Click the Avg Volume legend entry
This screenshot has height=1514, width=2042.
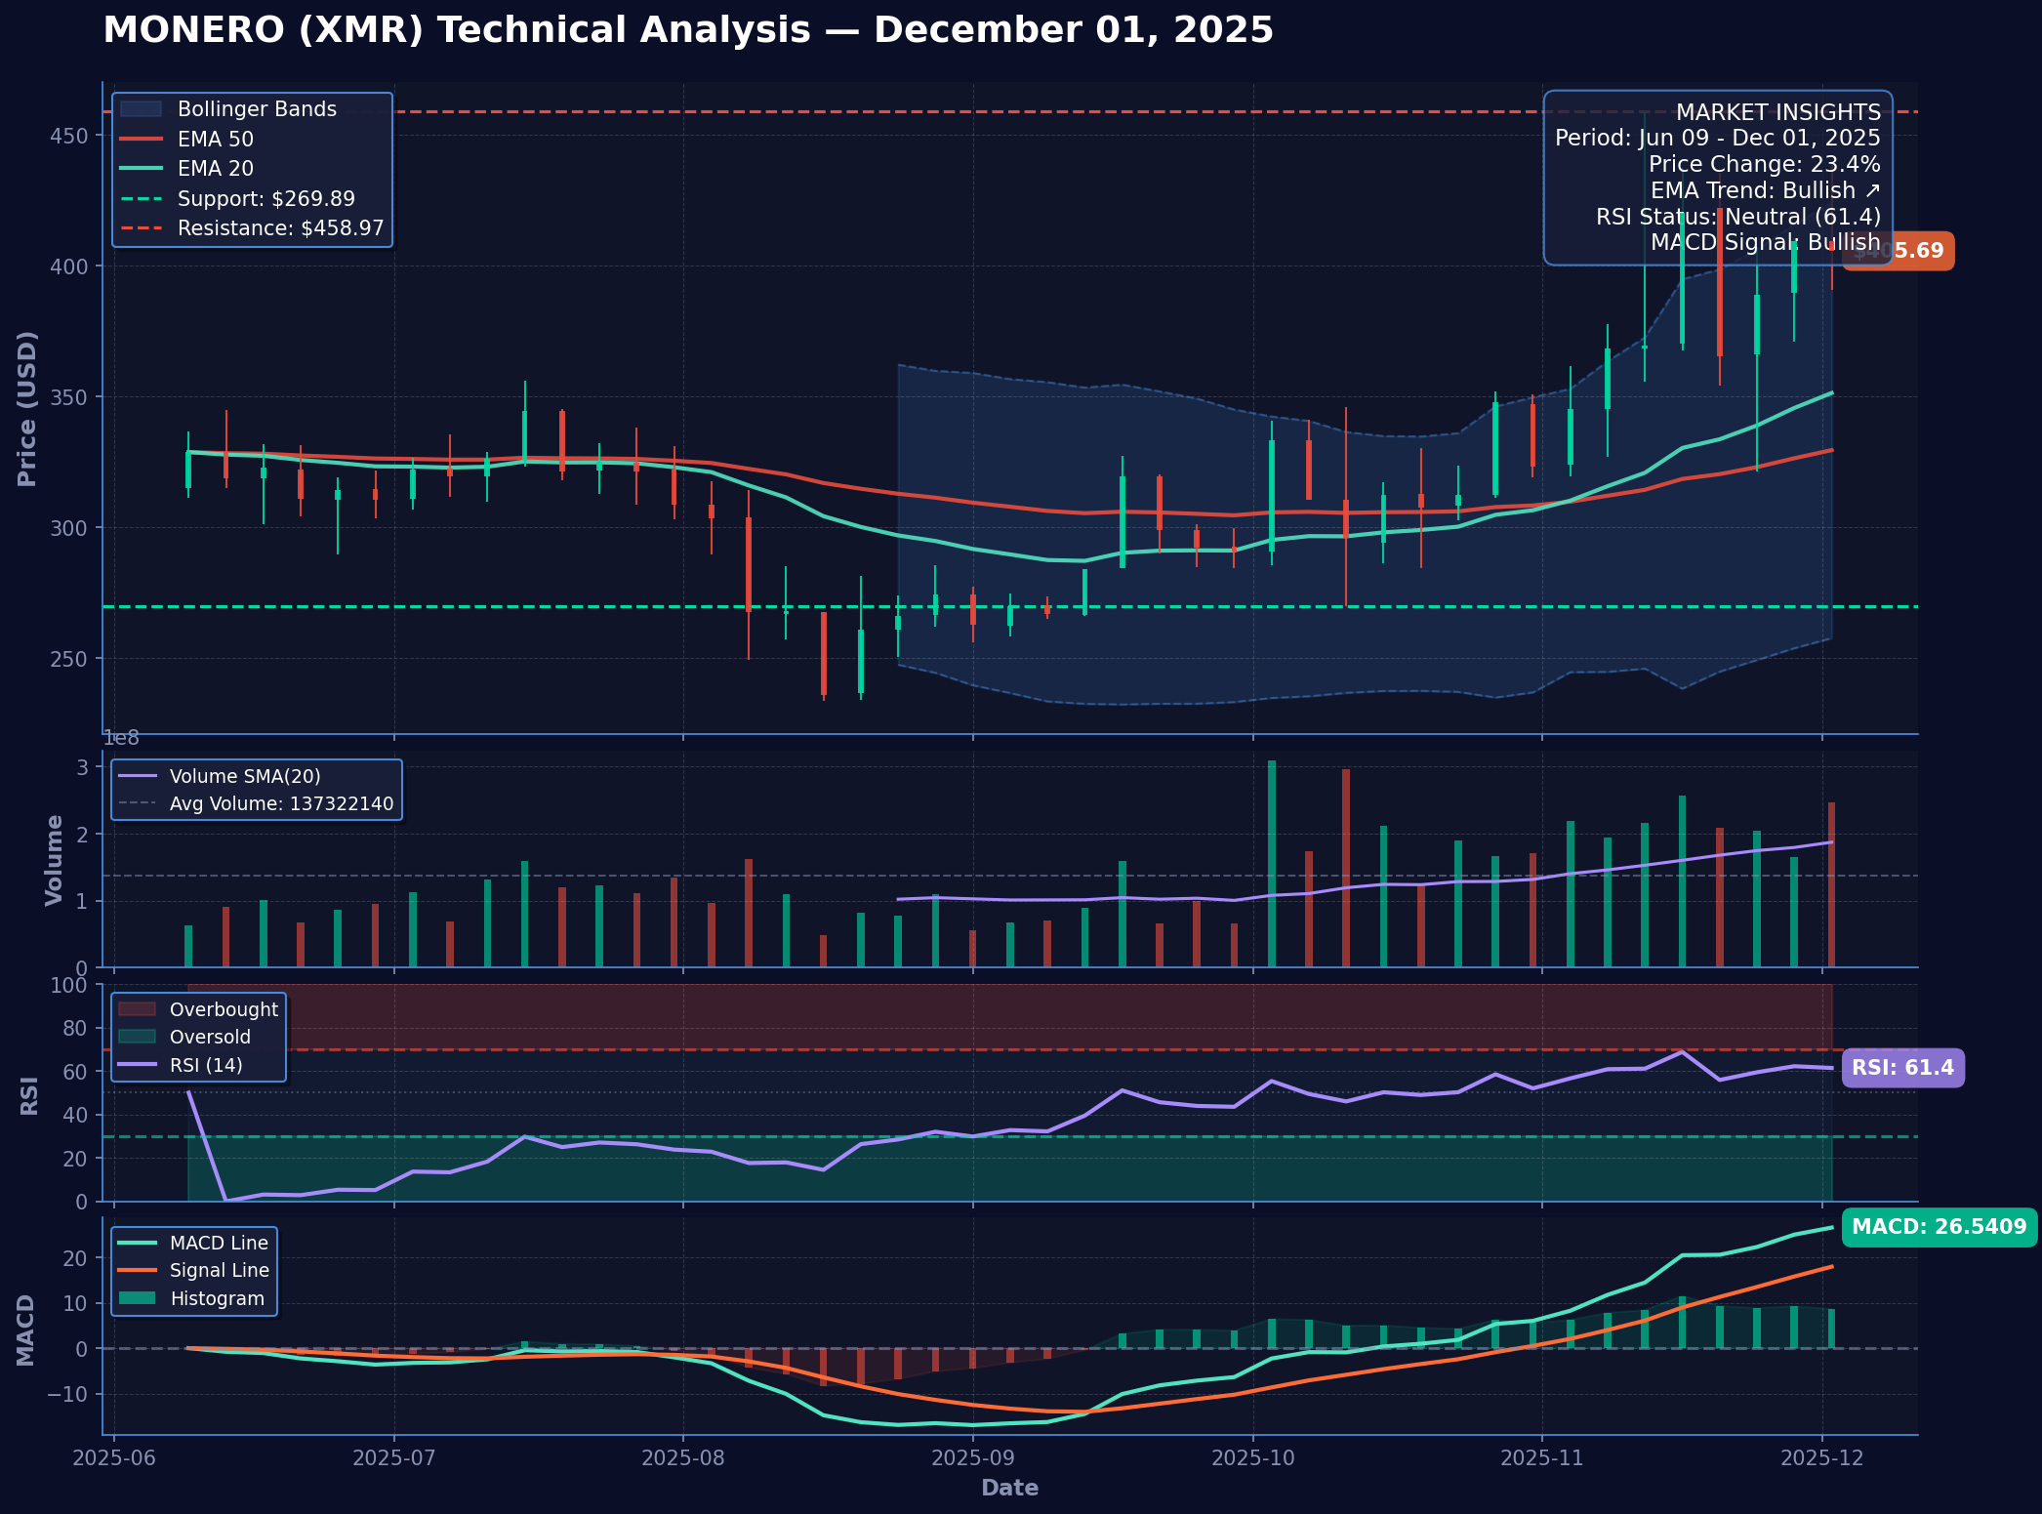pyautogui.click(x=281, y=804)
